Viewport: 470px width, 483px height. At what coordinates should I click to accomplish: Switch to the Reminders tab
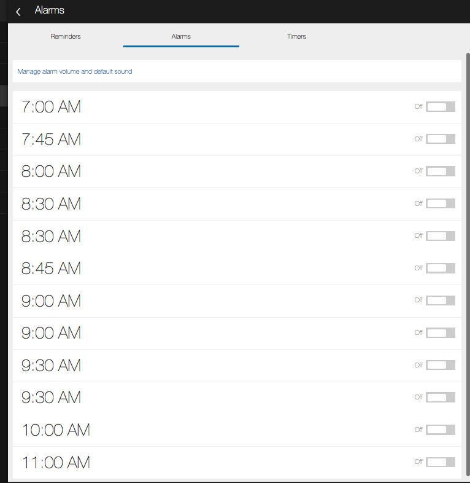point(66,36)
